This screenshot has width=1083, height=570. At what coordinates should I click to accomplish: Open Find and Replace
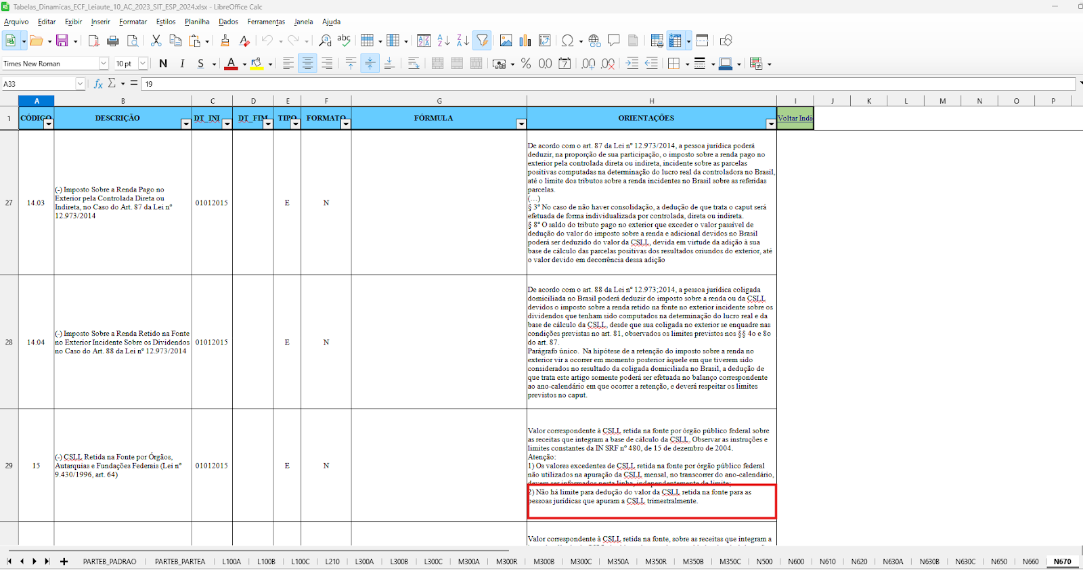click(326, 41)
